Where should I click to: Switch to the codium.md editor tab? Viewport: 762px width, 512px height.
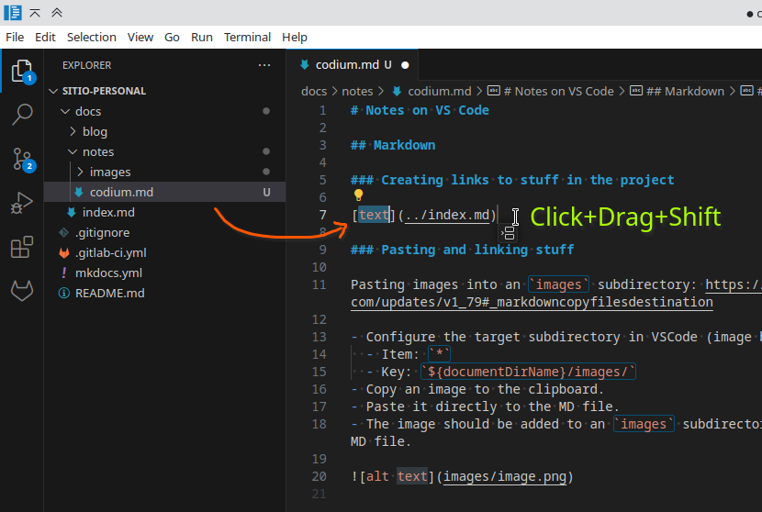pyautogui.click(x=347, y=65)
